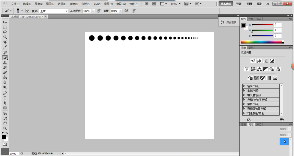The height and width of the screenshot is (156, 294).
Task: Toggle Quick Mask mode
Action: (5, 144)
